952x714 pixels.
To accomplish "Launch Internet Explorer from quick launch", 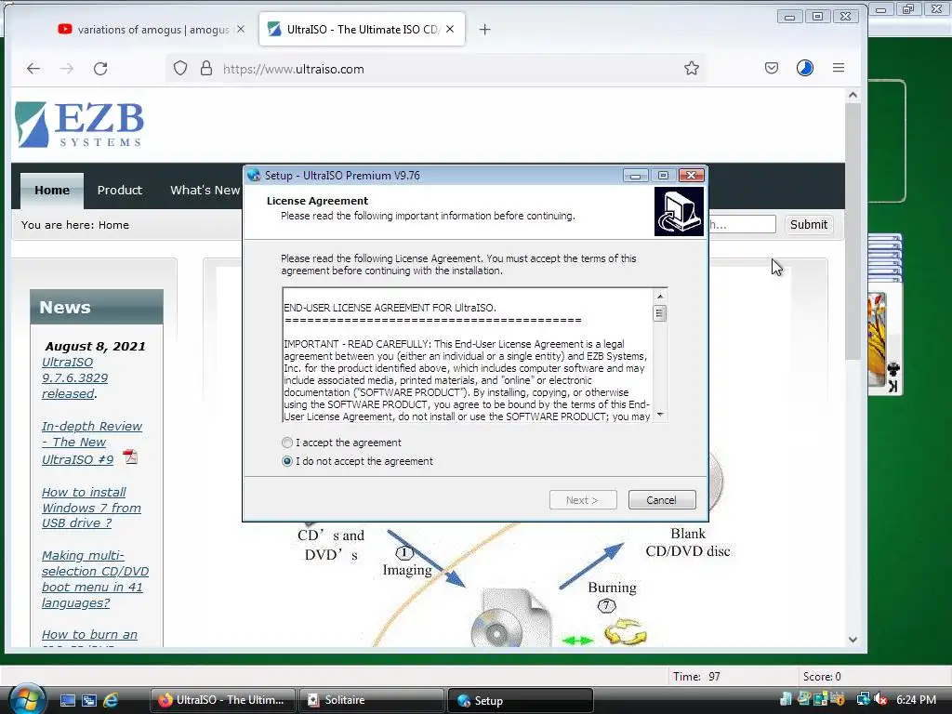I will [x=111, y=700].
